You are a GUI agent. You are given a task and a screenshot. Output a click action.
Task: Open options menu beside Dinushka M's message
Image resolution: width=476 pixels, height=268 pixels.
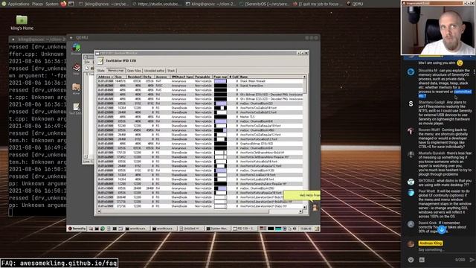coord(474,72)
